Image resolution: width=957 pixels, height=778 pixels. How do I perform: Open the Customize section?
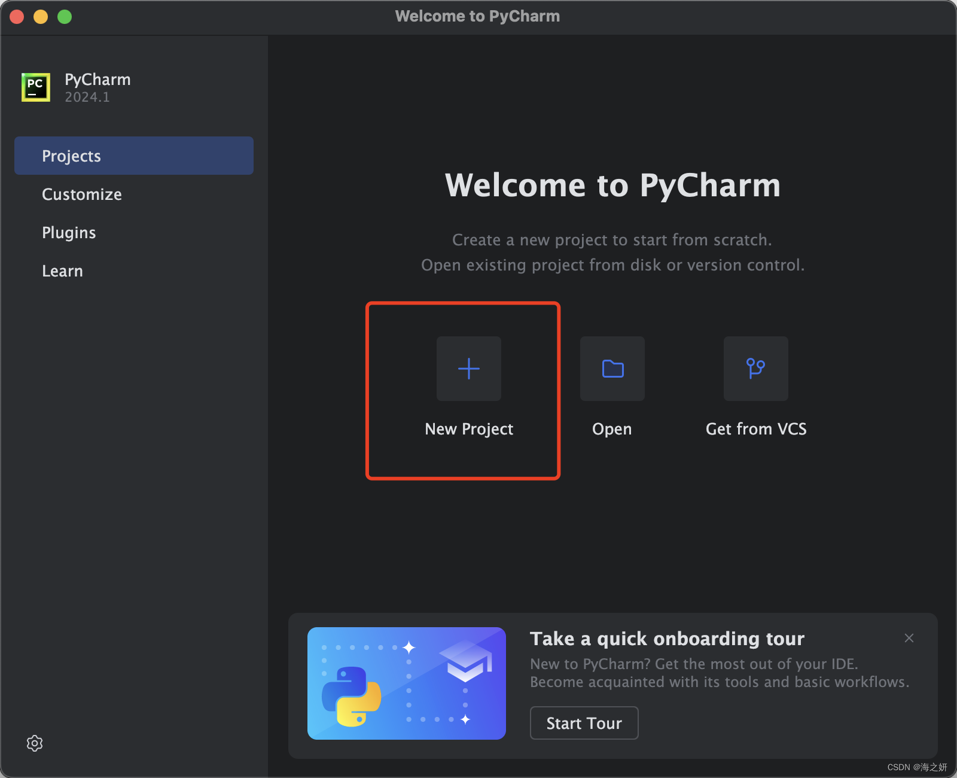click(82, 194)
